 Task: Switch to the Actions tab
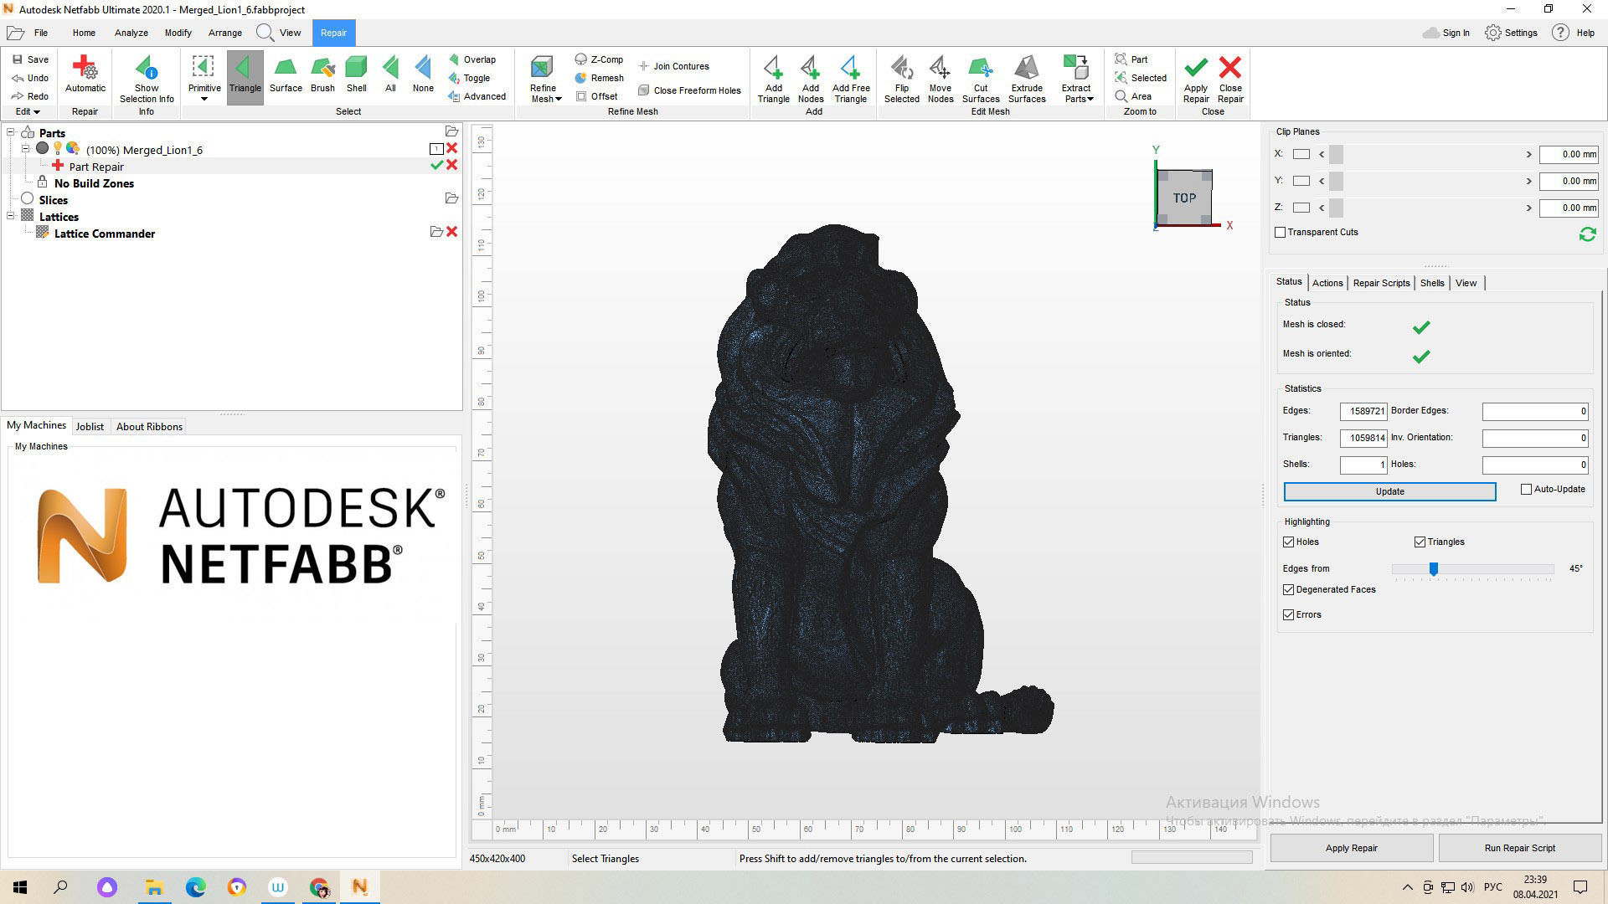[x=1327, y=283]
